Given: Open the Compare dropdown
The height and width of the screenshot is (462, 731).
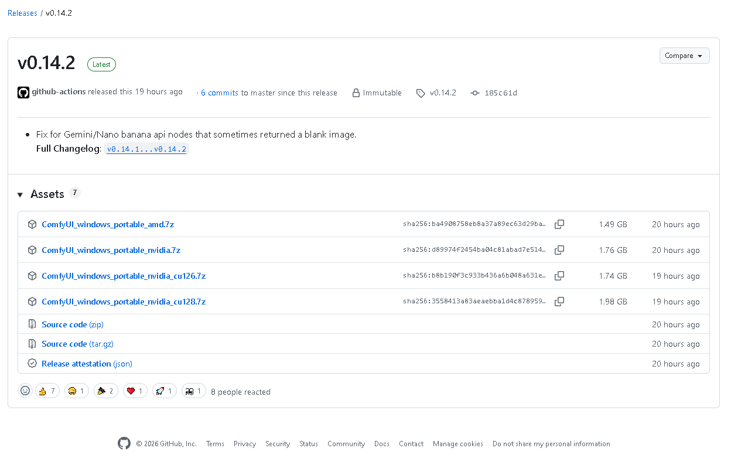Looking at the screenshot, I should [684, 56].
